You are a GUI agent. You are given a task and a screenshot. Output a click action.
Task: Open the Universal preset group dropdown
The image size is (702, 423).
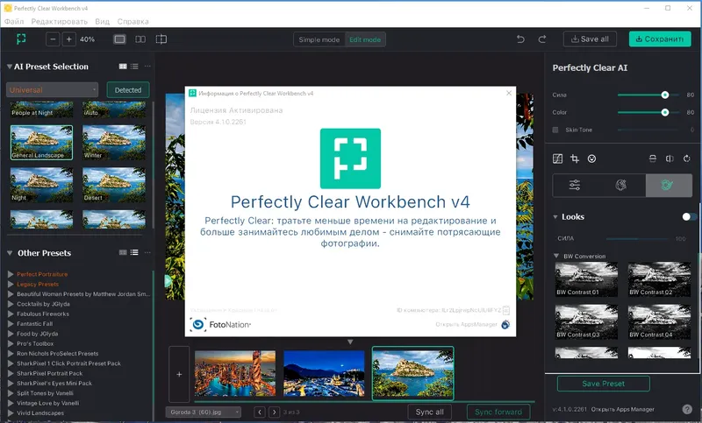[52, 90]
